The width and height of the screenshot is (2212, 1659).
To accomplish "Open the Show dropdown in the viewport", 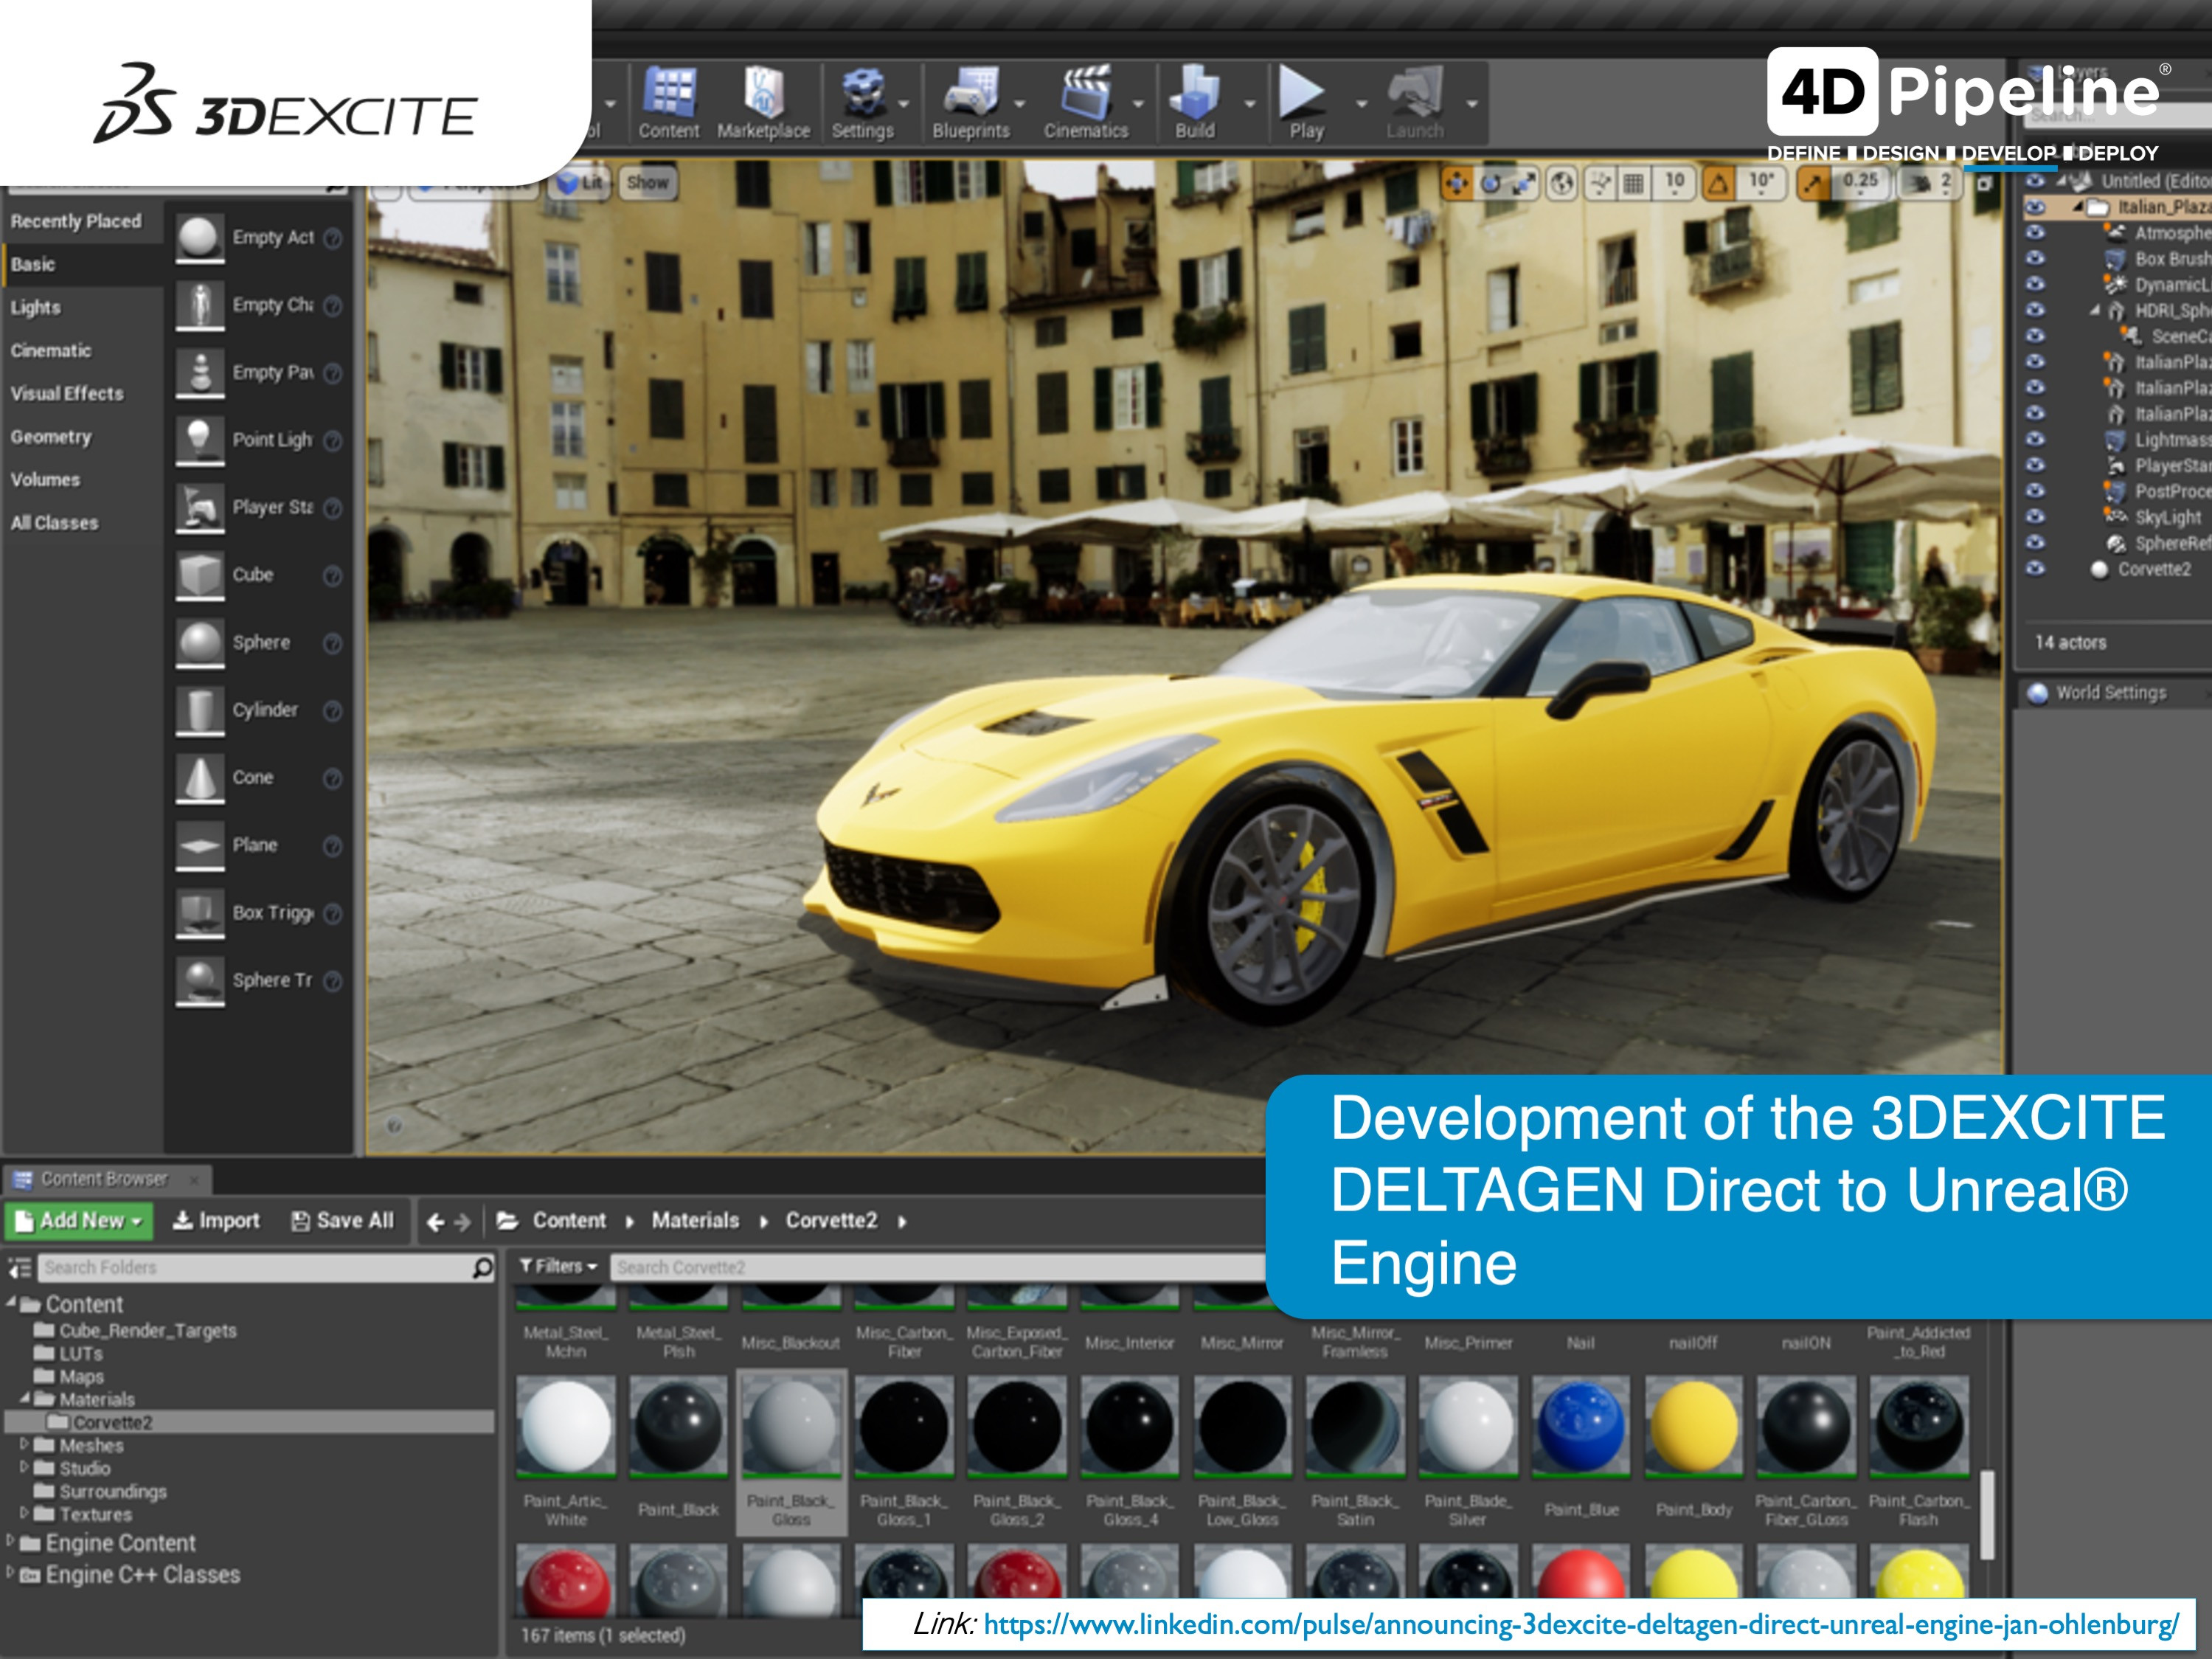I will tap(648, 183).
